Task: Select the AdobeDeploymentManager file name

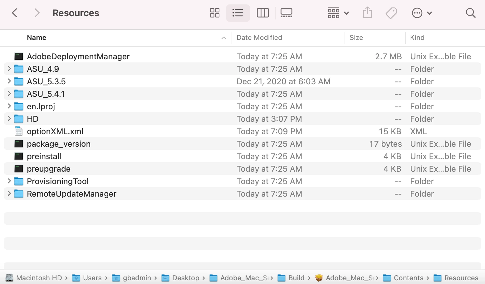Action: coord(78,56)
